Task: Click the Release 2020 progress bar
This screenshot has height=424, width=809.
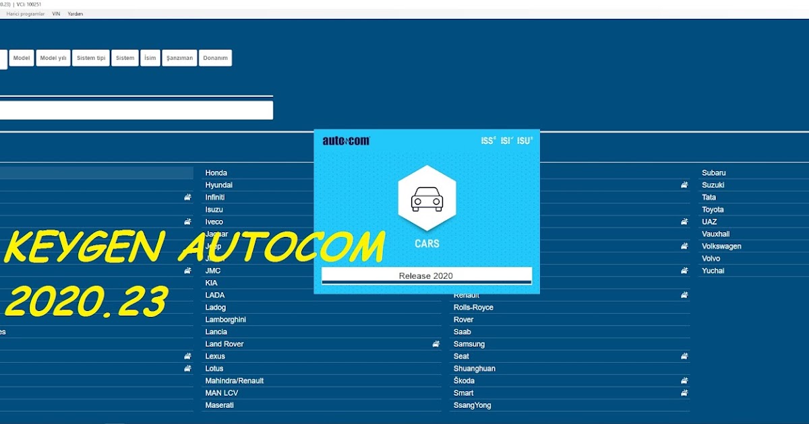Action: point(427,275)
